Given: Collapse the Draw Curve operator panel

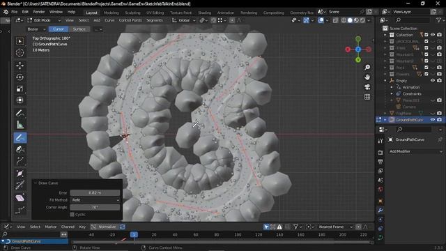Looking at the screenshot, I should click(x=36, y=183).
